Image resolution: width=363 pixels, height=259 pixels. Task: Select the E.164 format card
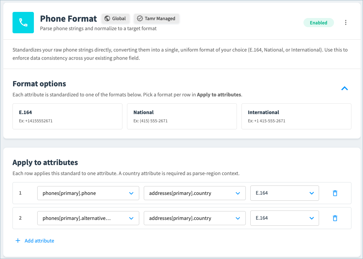[x=67, y=116]
